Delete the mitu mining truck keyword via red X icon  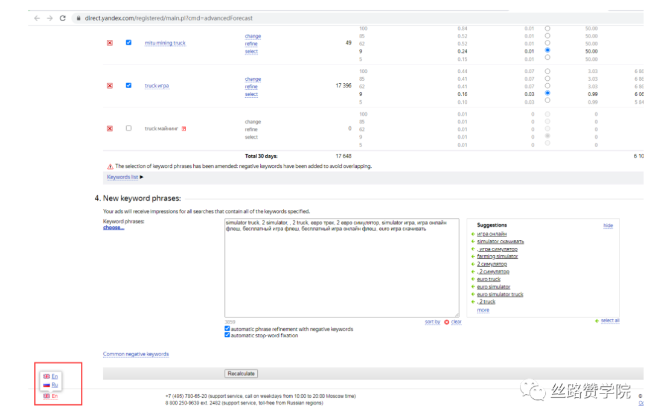pyautogui.click(x=109, y=43)
